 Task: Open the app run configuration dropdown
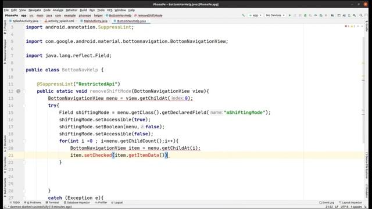255,16
